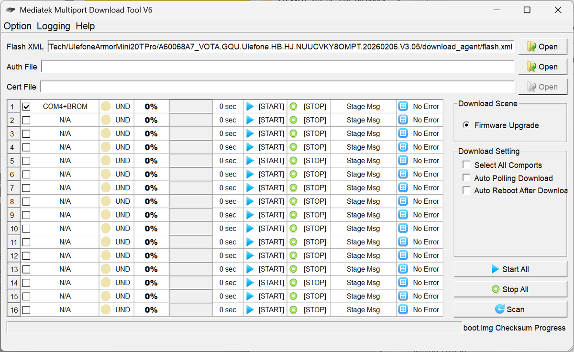Image resolution: width=574 pixels, height=352 pixels.
Task: Click the play arrow in row 12
Action: (x=250, y=255)
